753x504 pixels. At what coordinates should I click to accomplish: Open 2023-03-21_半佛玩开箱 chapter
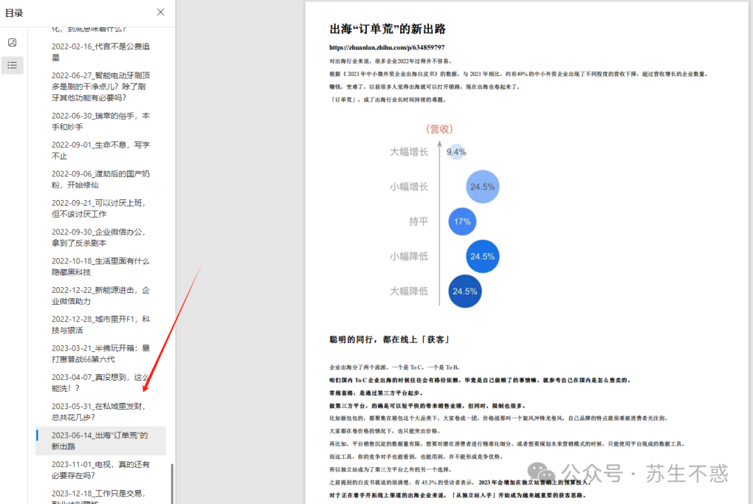(100, 353)
